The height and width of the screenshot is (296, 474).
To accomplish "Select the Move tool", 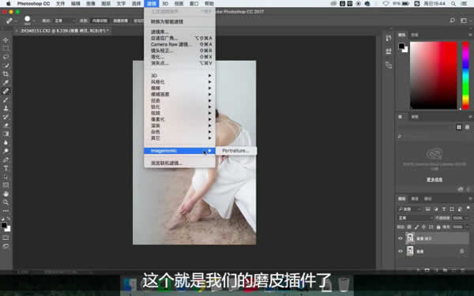I will pos(6,40).
